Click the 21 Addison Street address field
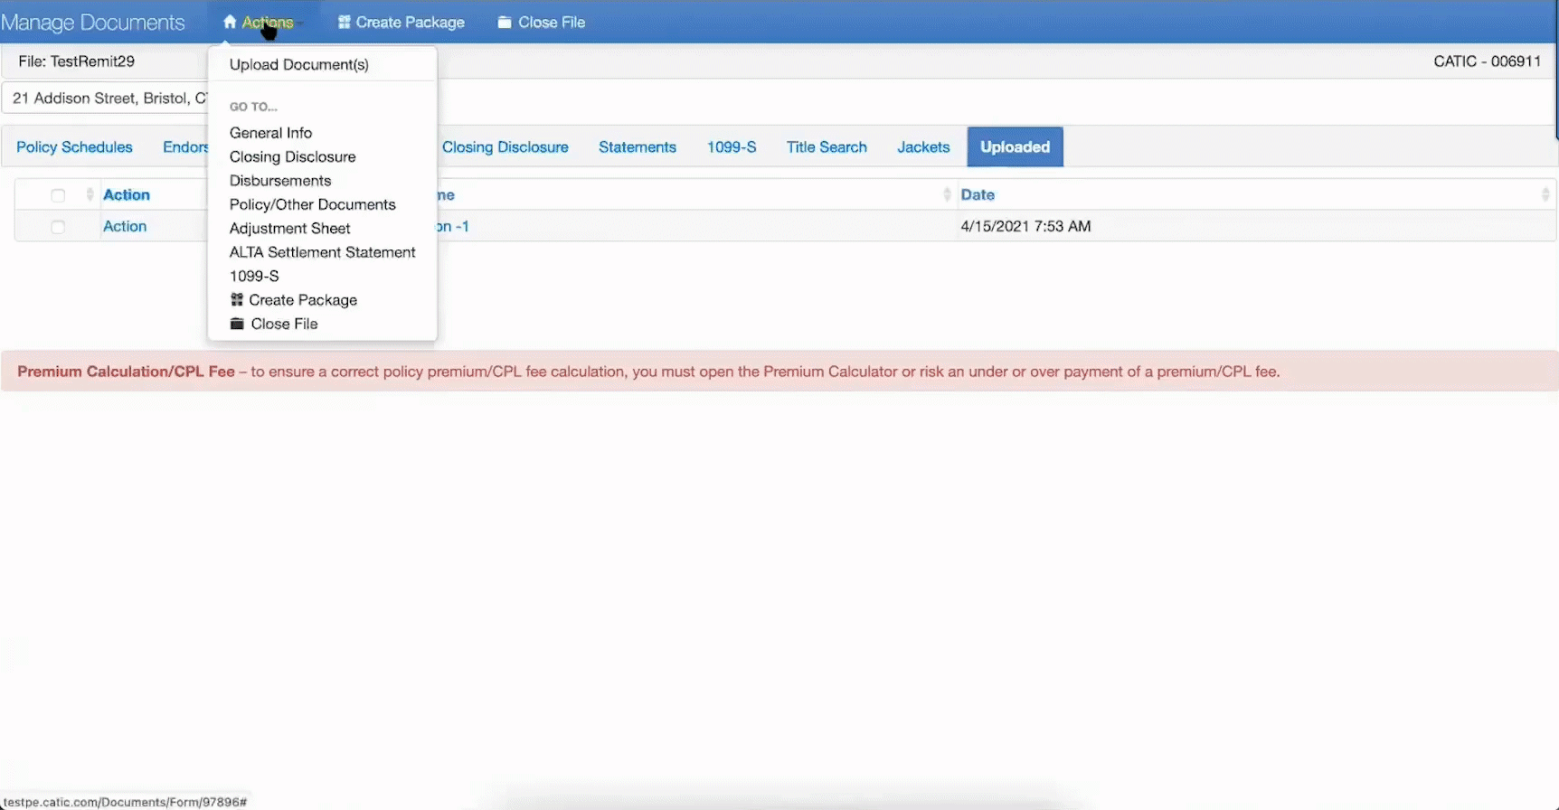Image resolution: width=1559 pixels, height=810 pixels. pos(107,98)
